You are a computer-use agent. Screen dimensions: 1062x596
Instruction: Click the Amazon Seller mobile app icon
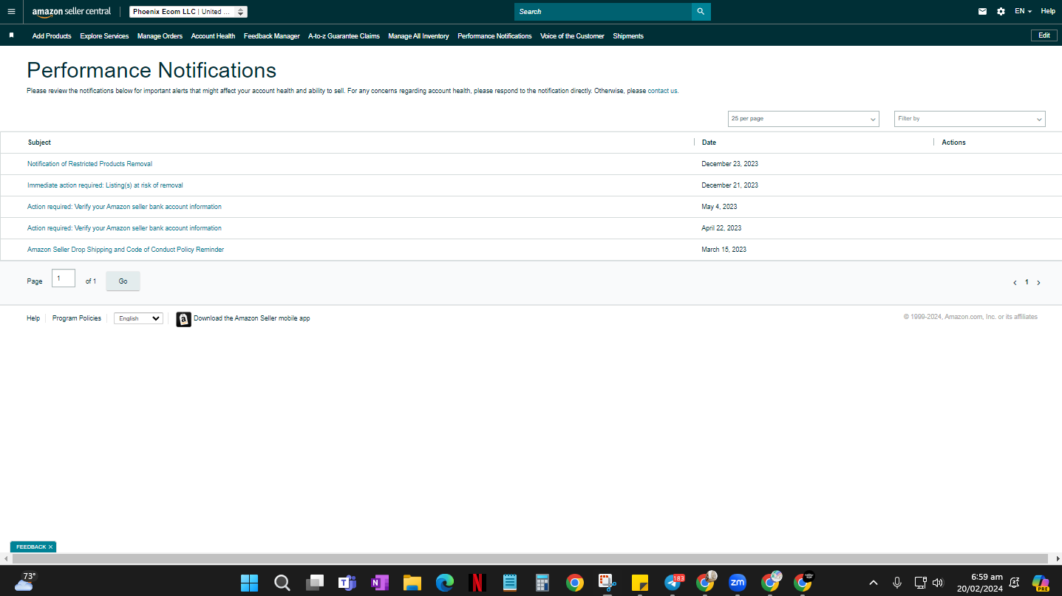pos(183,319)
